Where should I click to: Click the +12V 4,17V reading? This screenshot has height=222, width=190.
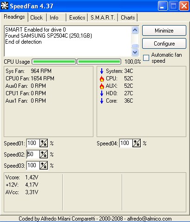click(x=22, y=185)
